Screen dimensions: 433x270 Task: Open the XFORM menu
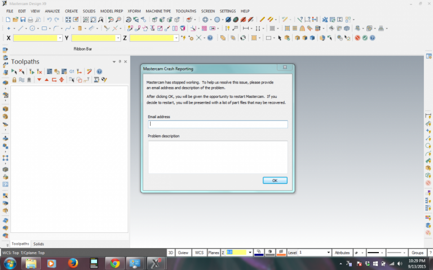[134, 11]
